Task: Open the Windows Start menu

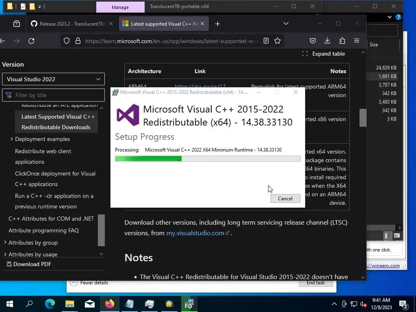Action: [10, 303]
